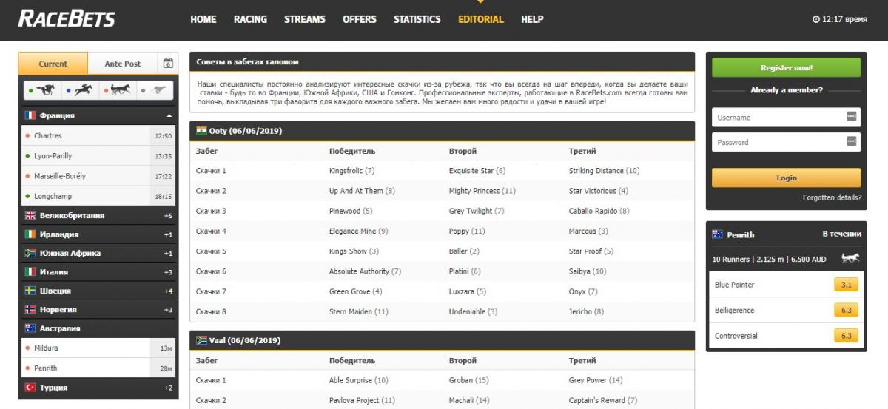Image resolution: width=888 pixels, height=409 pixels.
Task: Click the trotting sulky icon in Penrith panel
Action: (x=850, y=259)
